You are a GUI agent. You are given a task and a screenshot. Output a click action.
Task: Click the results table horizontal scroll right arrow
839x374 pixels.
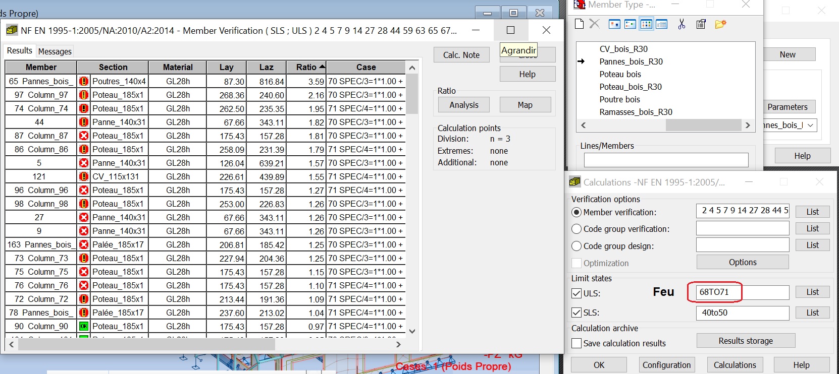click(399, 344)
